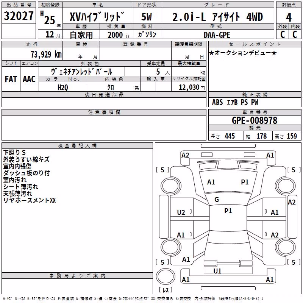This screenshot has height=303, width=303.
Task: Click the 事務局よりご案内 section header
Action: pos(77,276)
